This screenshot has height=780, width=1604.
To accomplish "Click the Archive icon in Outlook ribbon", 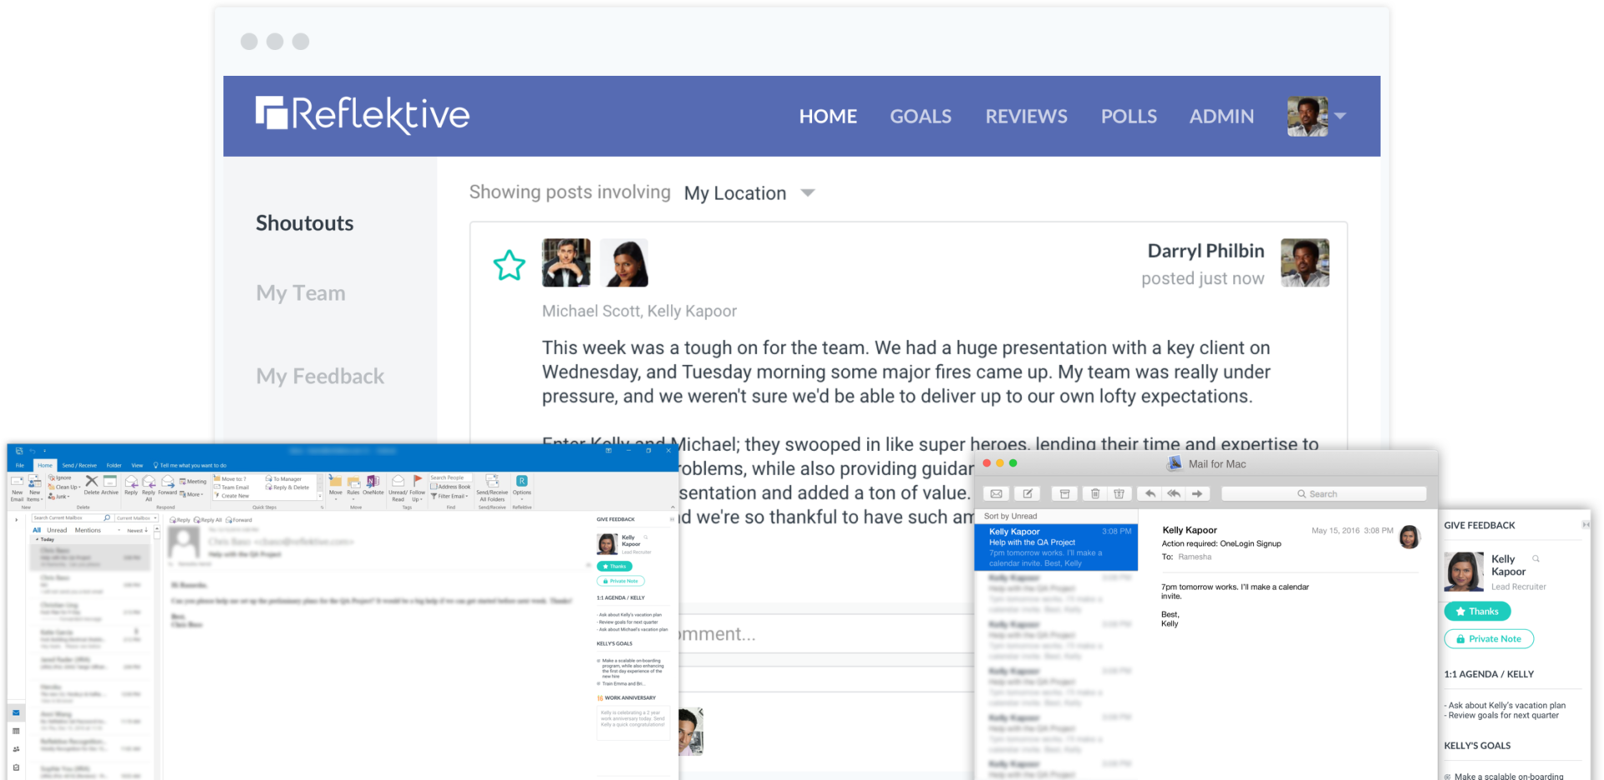I will pyautogui.click(x=109, y=484).
